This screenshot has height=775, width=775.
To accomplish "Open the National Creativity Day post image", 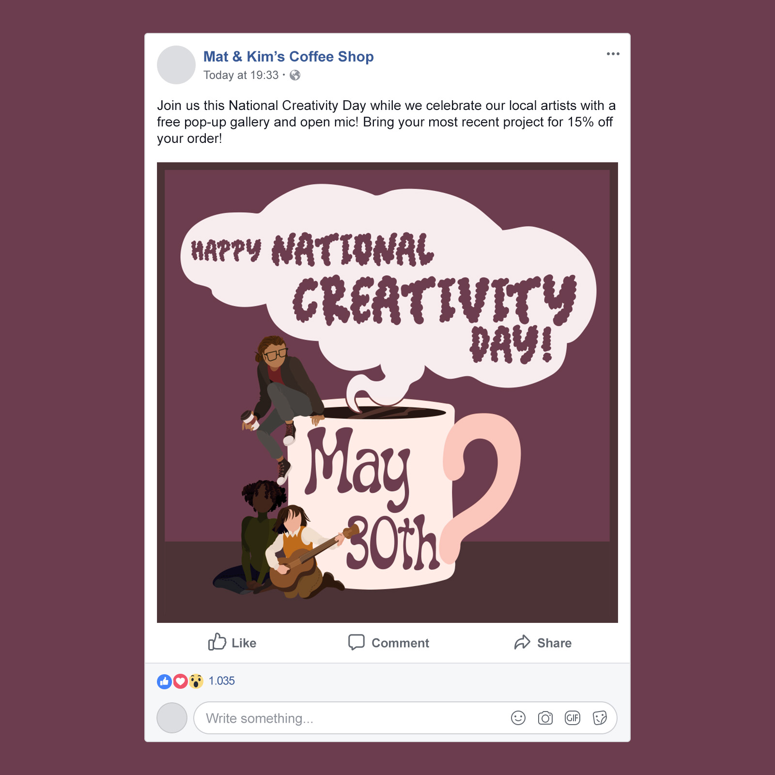I will pos(387,392).
